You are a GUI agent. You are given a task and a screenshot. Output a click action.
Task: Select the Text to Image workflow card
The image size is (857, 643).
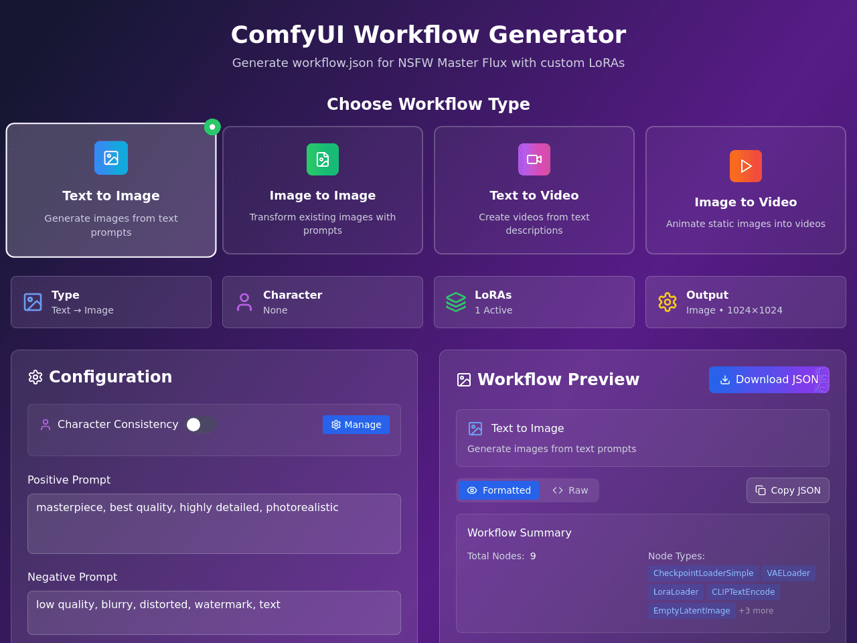click(x=111, y=190)
